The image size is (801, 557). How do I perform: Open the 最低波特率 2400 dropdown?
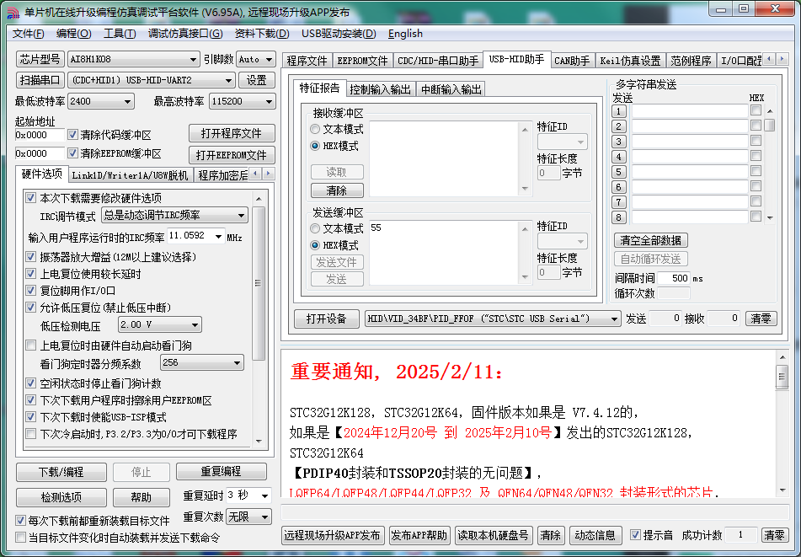[x=127, y=102]
